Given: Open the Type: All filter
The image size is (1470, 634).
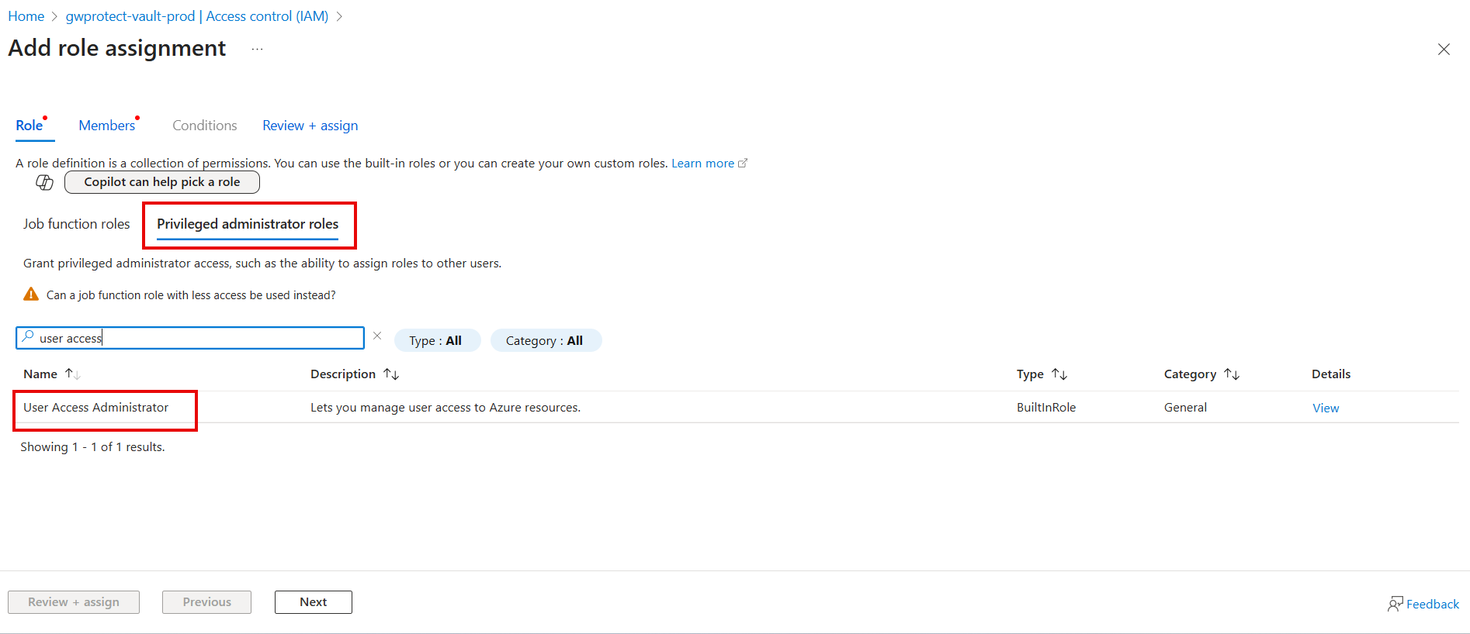Looking at the screenshot, I should pyautogui.click(x=437, y=341).
